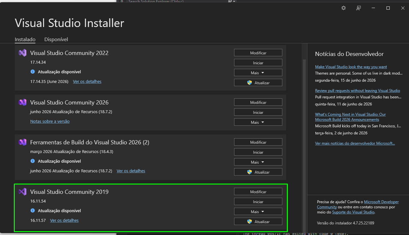Click Iniciar for Ferramentas de Build 2026
Viewport: 409px width, 235px height.
[258, 152]
